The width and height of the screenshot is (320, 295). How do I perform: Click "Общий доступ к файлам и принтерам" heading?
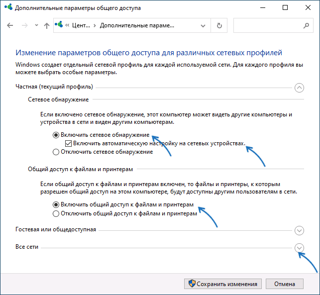pos(81,169)
